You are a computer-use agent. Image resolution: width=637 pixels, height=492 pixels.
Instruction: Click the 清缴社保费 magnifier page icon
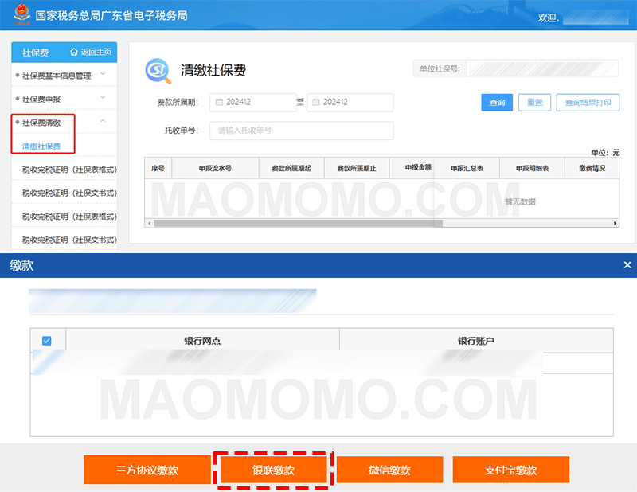click(158, 71)
